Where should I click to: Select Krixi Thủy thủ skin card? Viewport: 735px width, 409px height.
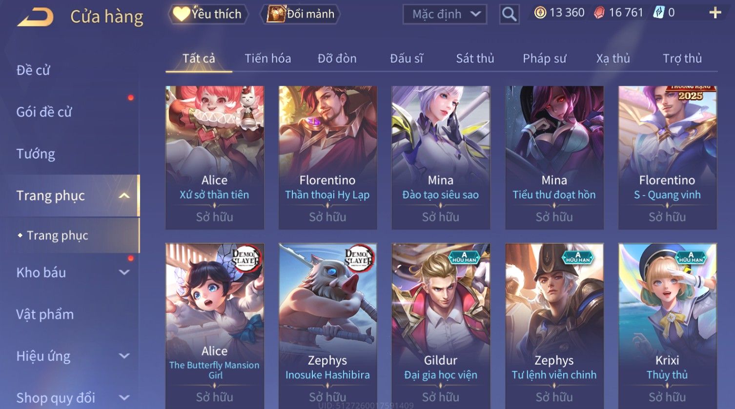pyautogui.click(x=667, y=326)
